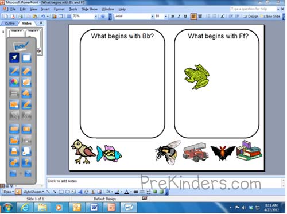Select the Rectangle shape in drawing toolbar
287x214 pixels.
click(x=61, y=192)
